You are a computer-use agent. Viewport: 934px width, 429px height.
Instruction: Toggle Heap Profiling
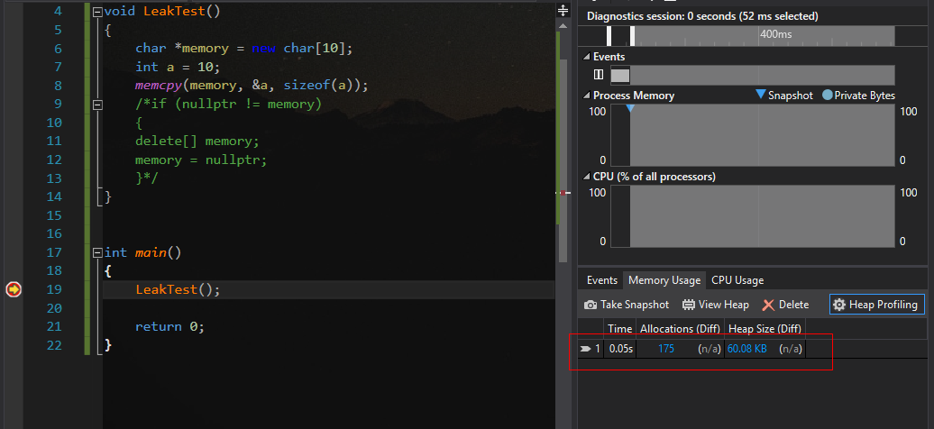pos(876,305)
